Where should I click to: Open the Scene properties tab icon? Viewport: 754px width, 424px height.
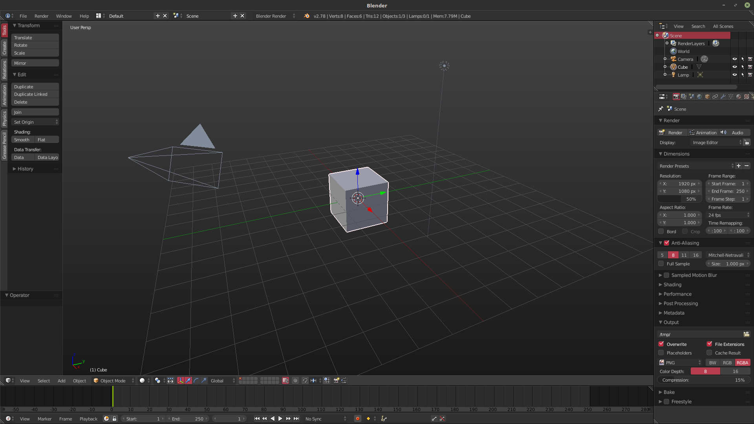click(692, 97)
